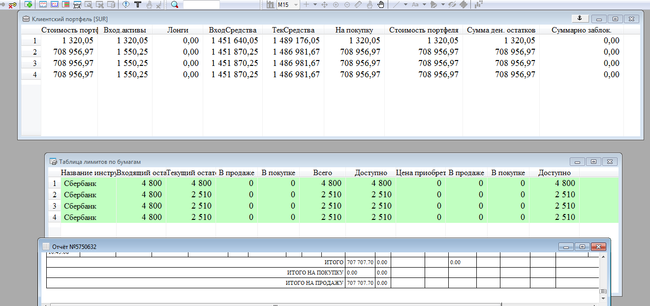
Task: Maximize the Таблица лимитов по бумагам window
Action: click(x=593, y=161)
